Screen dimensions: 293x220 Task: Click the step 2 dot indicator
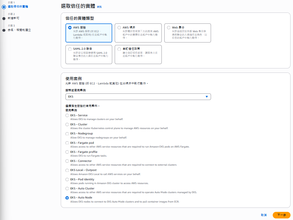pos(4,18)
